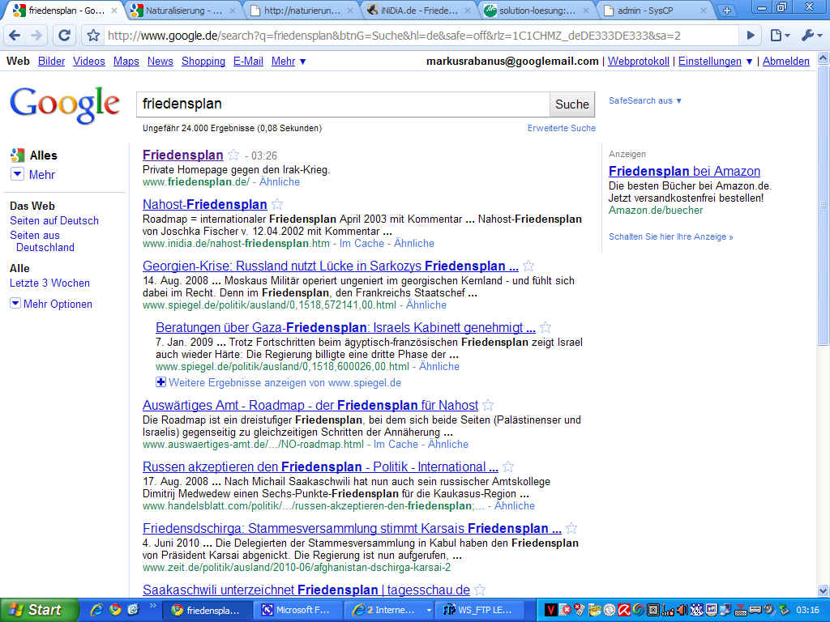Expand Mehr Optionen in the sidebar
Viewport: 830px width, 622px height.
(x=51, y=304)
